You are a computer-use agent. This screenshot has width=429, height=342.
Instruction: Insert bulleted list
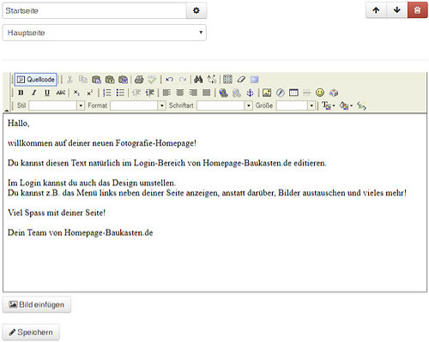(x=120, y=93)
